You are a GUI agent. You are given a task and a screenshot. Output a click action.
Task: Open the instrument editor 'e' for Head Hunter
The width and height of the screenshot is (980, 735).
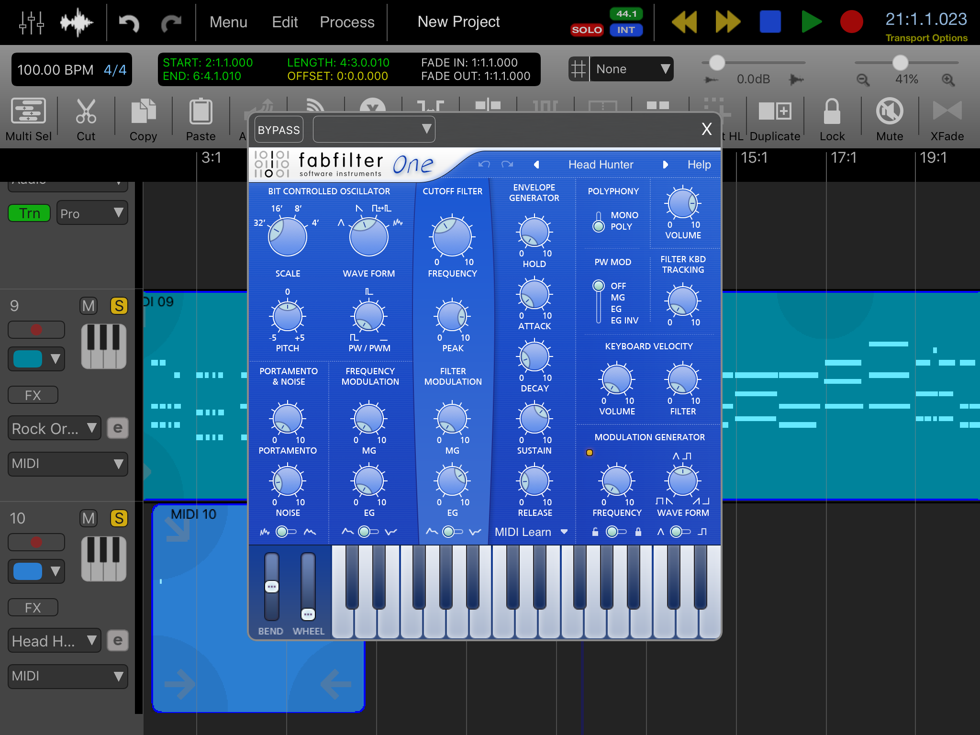click(118, 640)
